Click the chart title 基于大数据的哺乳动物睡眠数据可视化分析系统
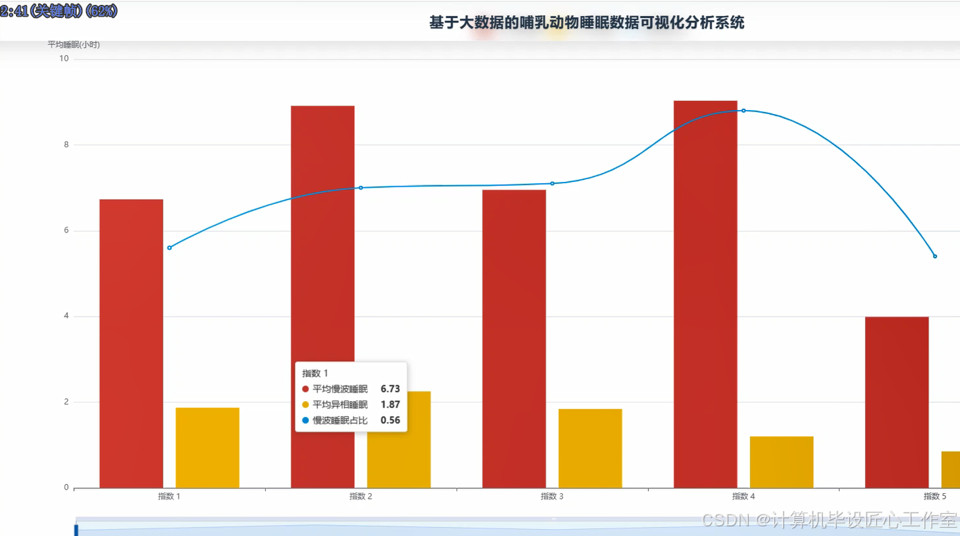 click(587, 23)
